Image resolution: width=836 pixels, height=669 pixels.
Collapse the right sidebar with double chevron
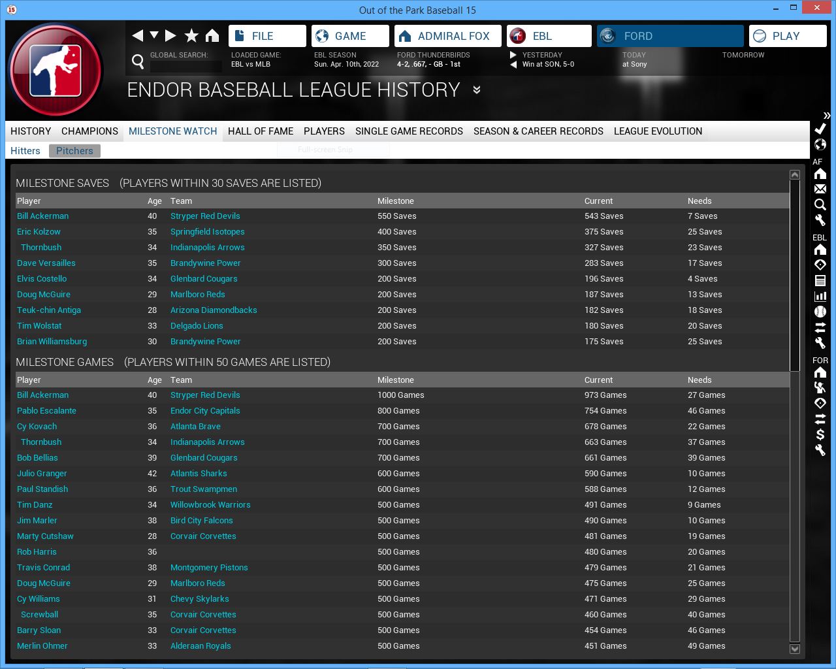pyautogui.click(x=826, y=116)
